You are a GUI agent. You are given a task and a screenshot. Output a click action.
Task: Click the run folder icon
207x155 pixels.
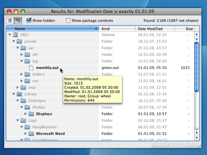click(27, 81)
